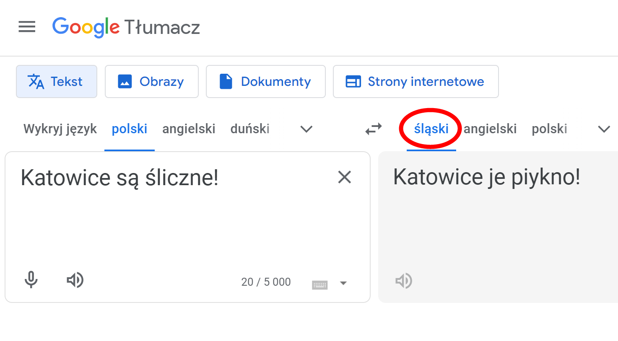Switch to Obrazy image translation
The height and width of the screenshot is (341, 618).
point(152,81)
